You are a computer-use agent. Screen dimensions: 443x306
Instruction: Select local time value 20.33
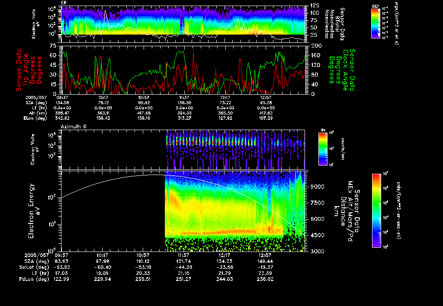tap(143, 273)
